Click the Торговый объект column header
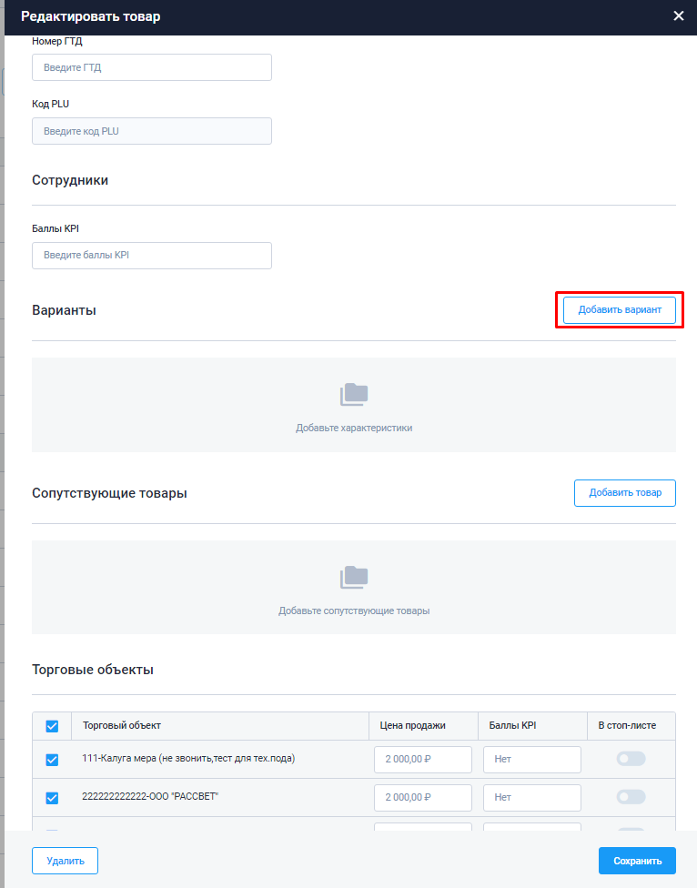The width and height of the screenshot is (697, 888). [x=122, y=725]
